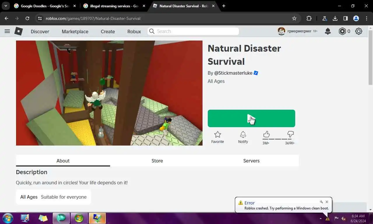Screen dimensions: 373x224
Task: Open the Robux balance icon
Action: [342, 31]
